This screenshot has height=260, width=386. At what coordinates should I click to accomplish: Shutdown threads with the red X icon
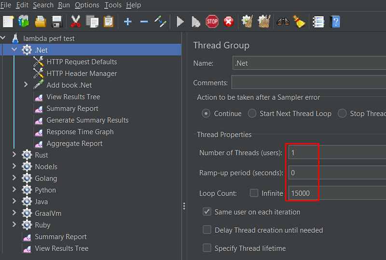[x=229, y=22]
